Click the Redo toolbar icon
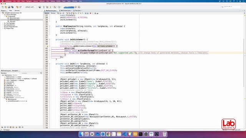 [20, 7]
